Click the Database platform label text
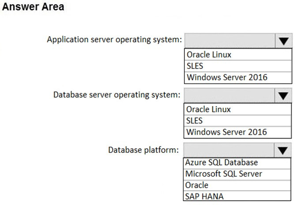 coord(143,150)
